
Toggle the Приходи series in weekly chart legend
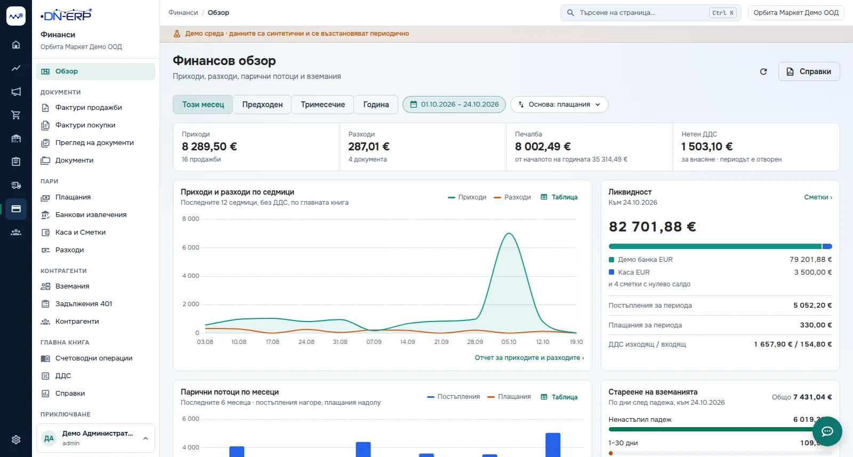468,197
